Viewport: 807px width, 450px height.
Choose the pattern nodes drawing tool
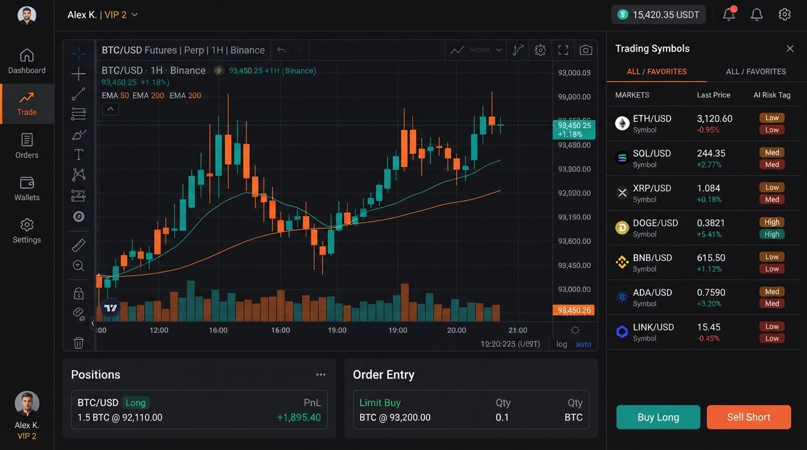tap(79, 175)
